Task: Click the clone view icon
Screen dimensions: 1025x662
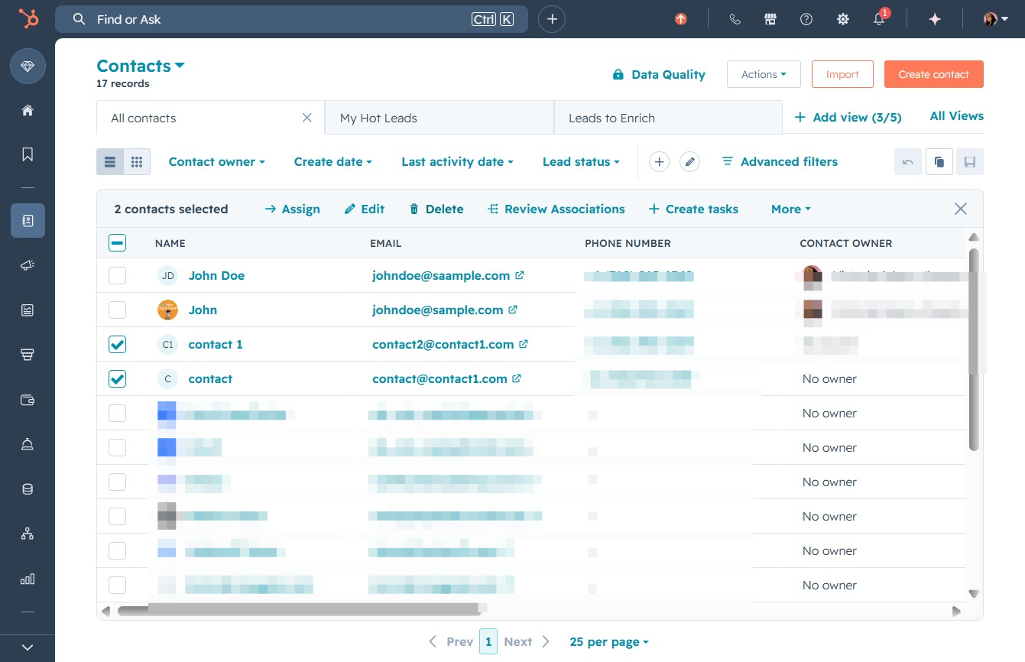Action: [x=939, y=162]
